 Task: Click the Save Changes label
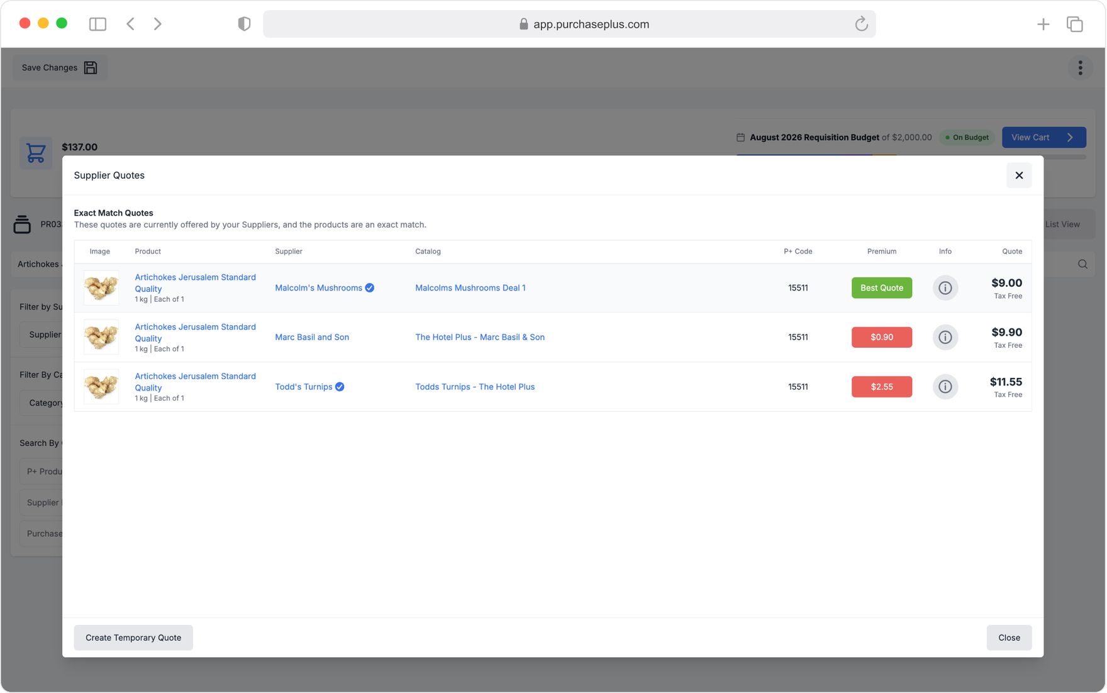pyautogui.click(x=50, y=68)
